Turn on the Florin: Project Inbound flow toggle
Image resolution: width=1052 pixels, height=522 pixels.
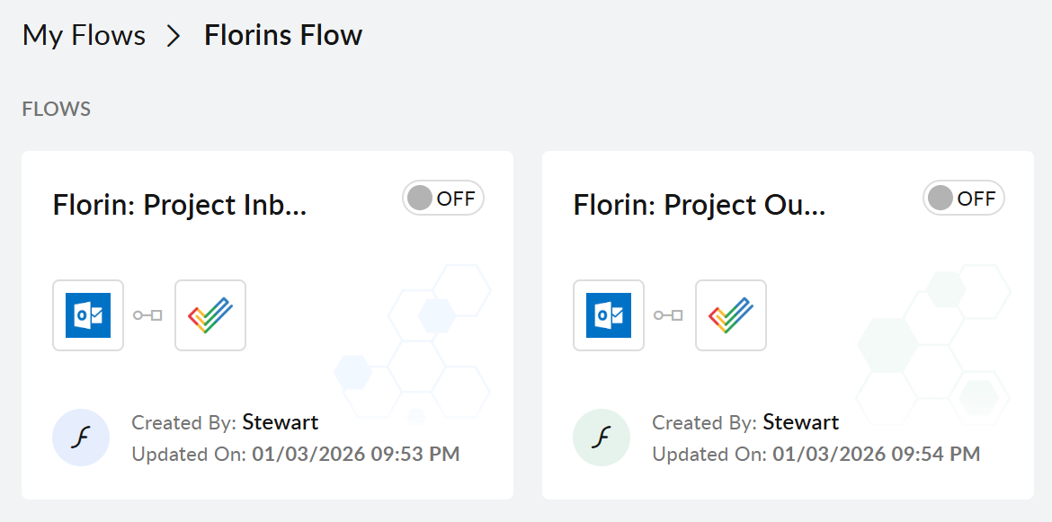click(x=443, y=199)
